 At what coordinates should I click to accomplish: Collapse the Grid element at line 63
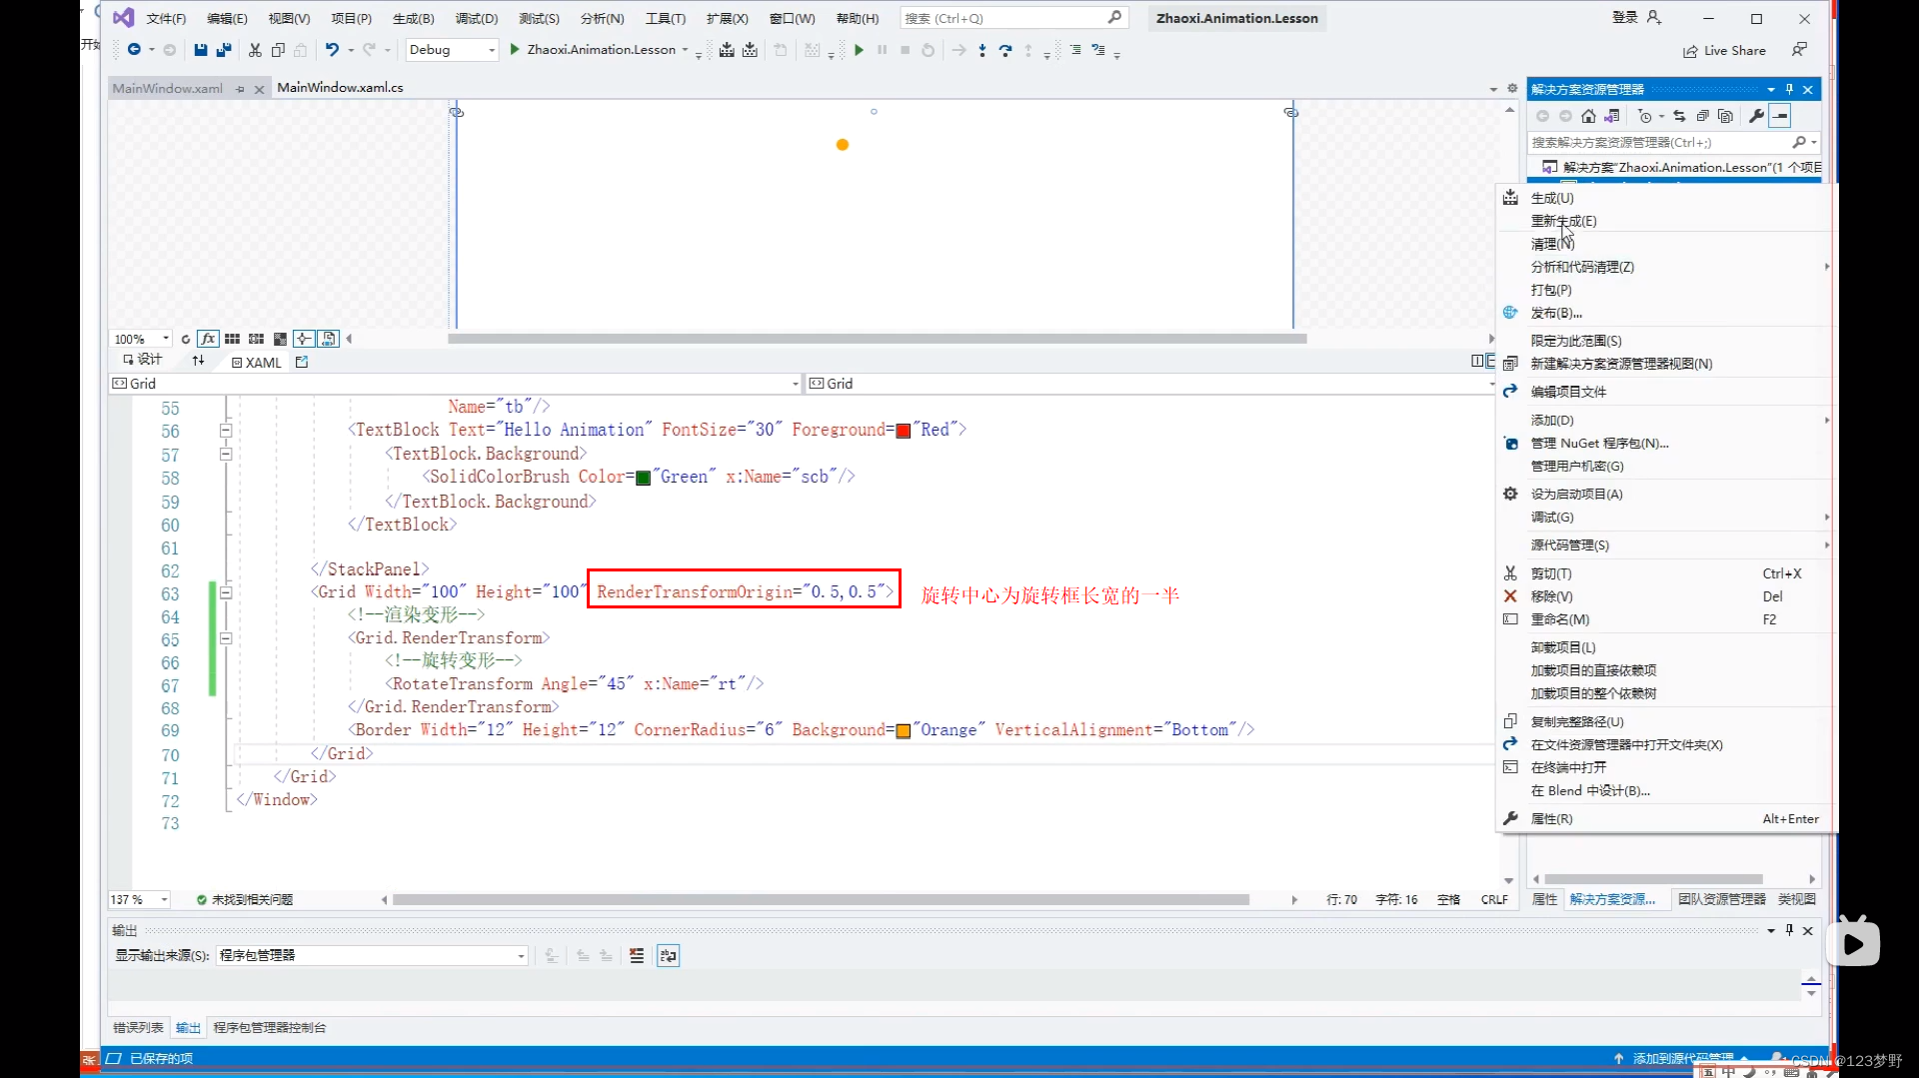click(226, 592)
